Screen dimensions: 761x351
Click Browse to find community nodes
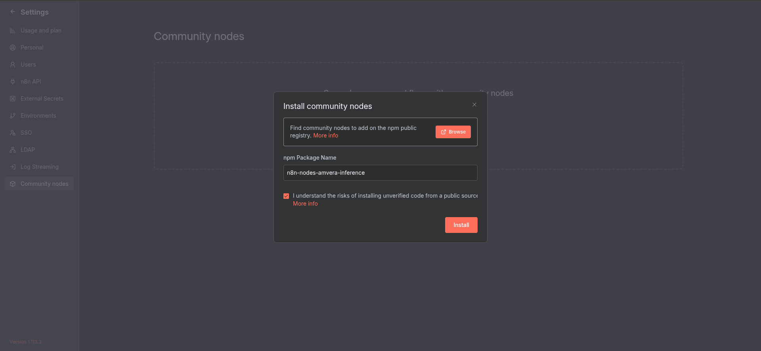pos(453,132)
